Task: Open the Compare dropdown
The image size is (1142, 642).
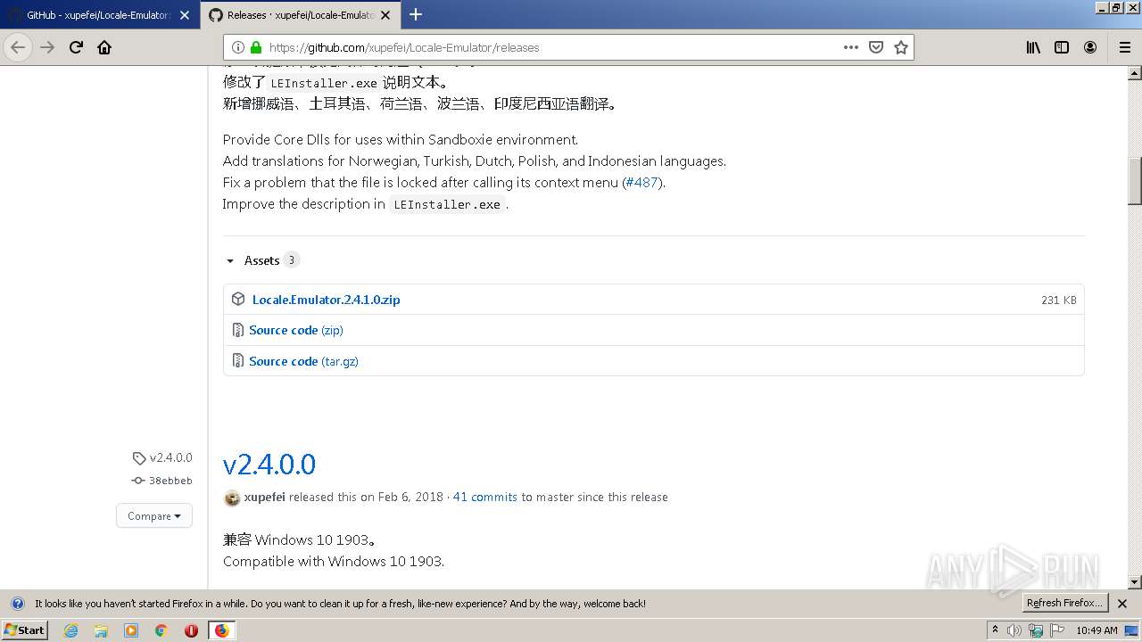Action: (154, 515)
